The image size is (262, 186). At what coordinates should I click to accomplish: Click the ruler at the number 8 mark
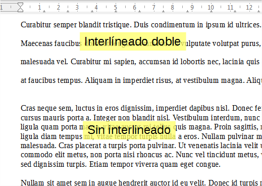coord(172,8)
